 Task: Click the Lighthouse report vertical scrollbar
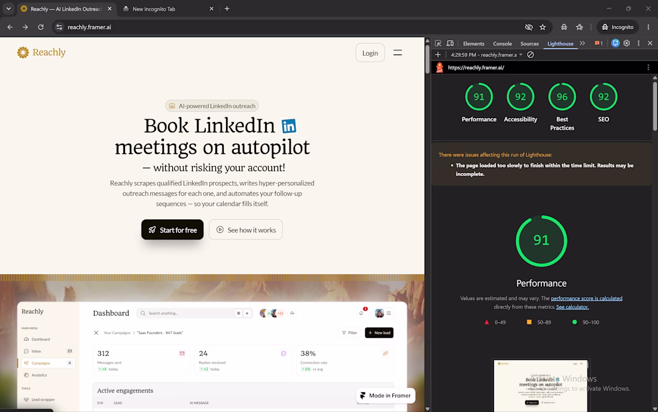click(x=654, y=106)
